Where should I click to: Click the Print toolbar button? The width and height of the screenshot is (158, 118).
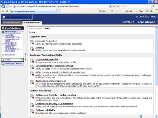tap(129, 11)
